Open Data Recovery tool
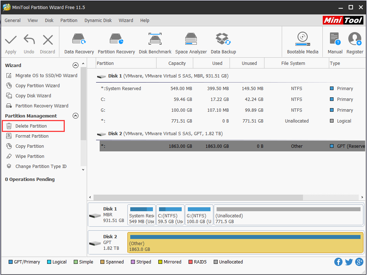 pos(79,44)
